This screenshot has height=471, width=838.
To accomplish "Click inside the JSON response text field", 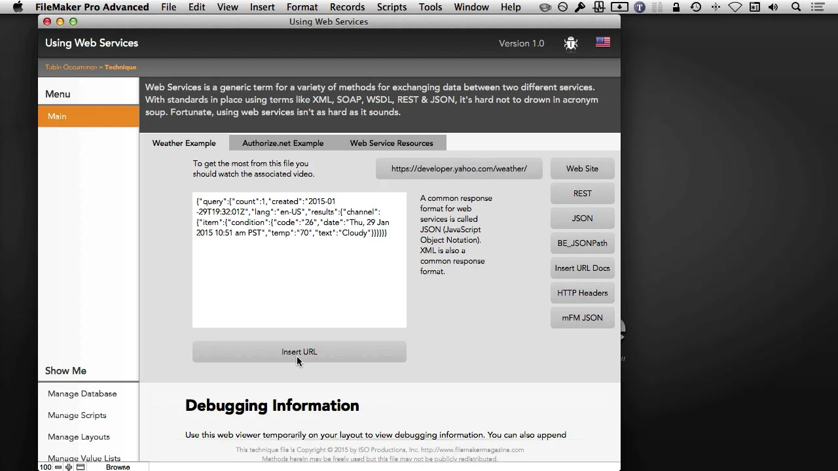I will coord(299,260).
